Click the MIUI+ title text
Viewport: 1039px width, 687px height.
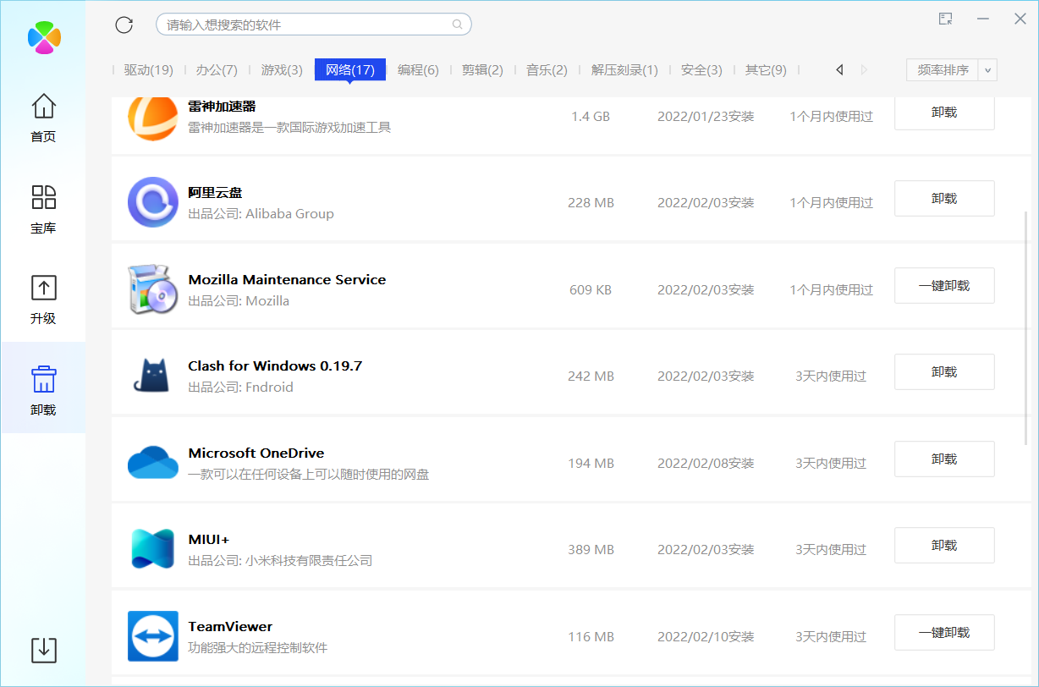click(209, 539)
